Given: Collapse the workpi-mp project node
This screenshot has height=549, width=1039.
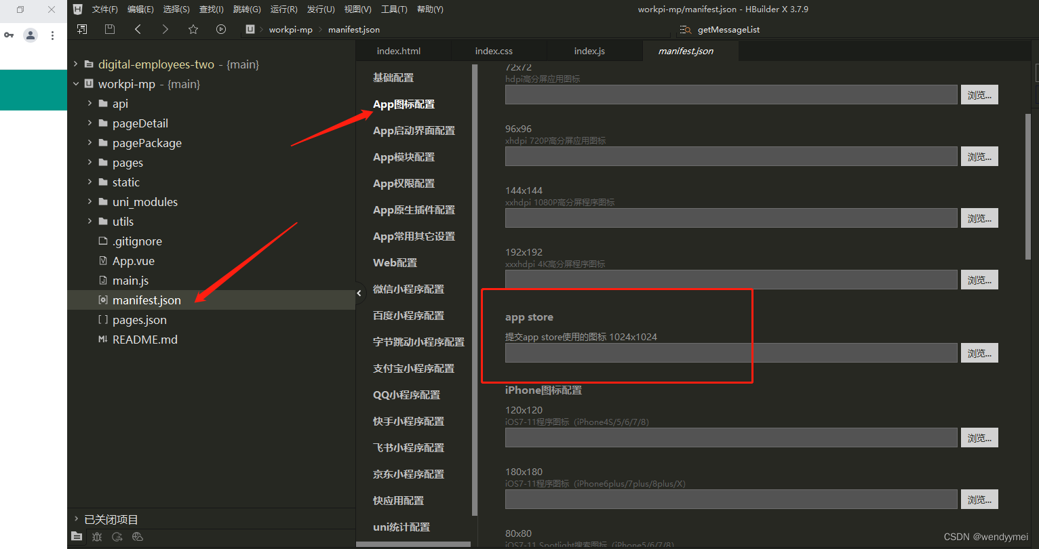Looking at the screenshot, I should (x=75, y=84).
